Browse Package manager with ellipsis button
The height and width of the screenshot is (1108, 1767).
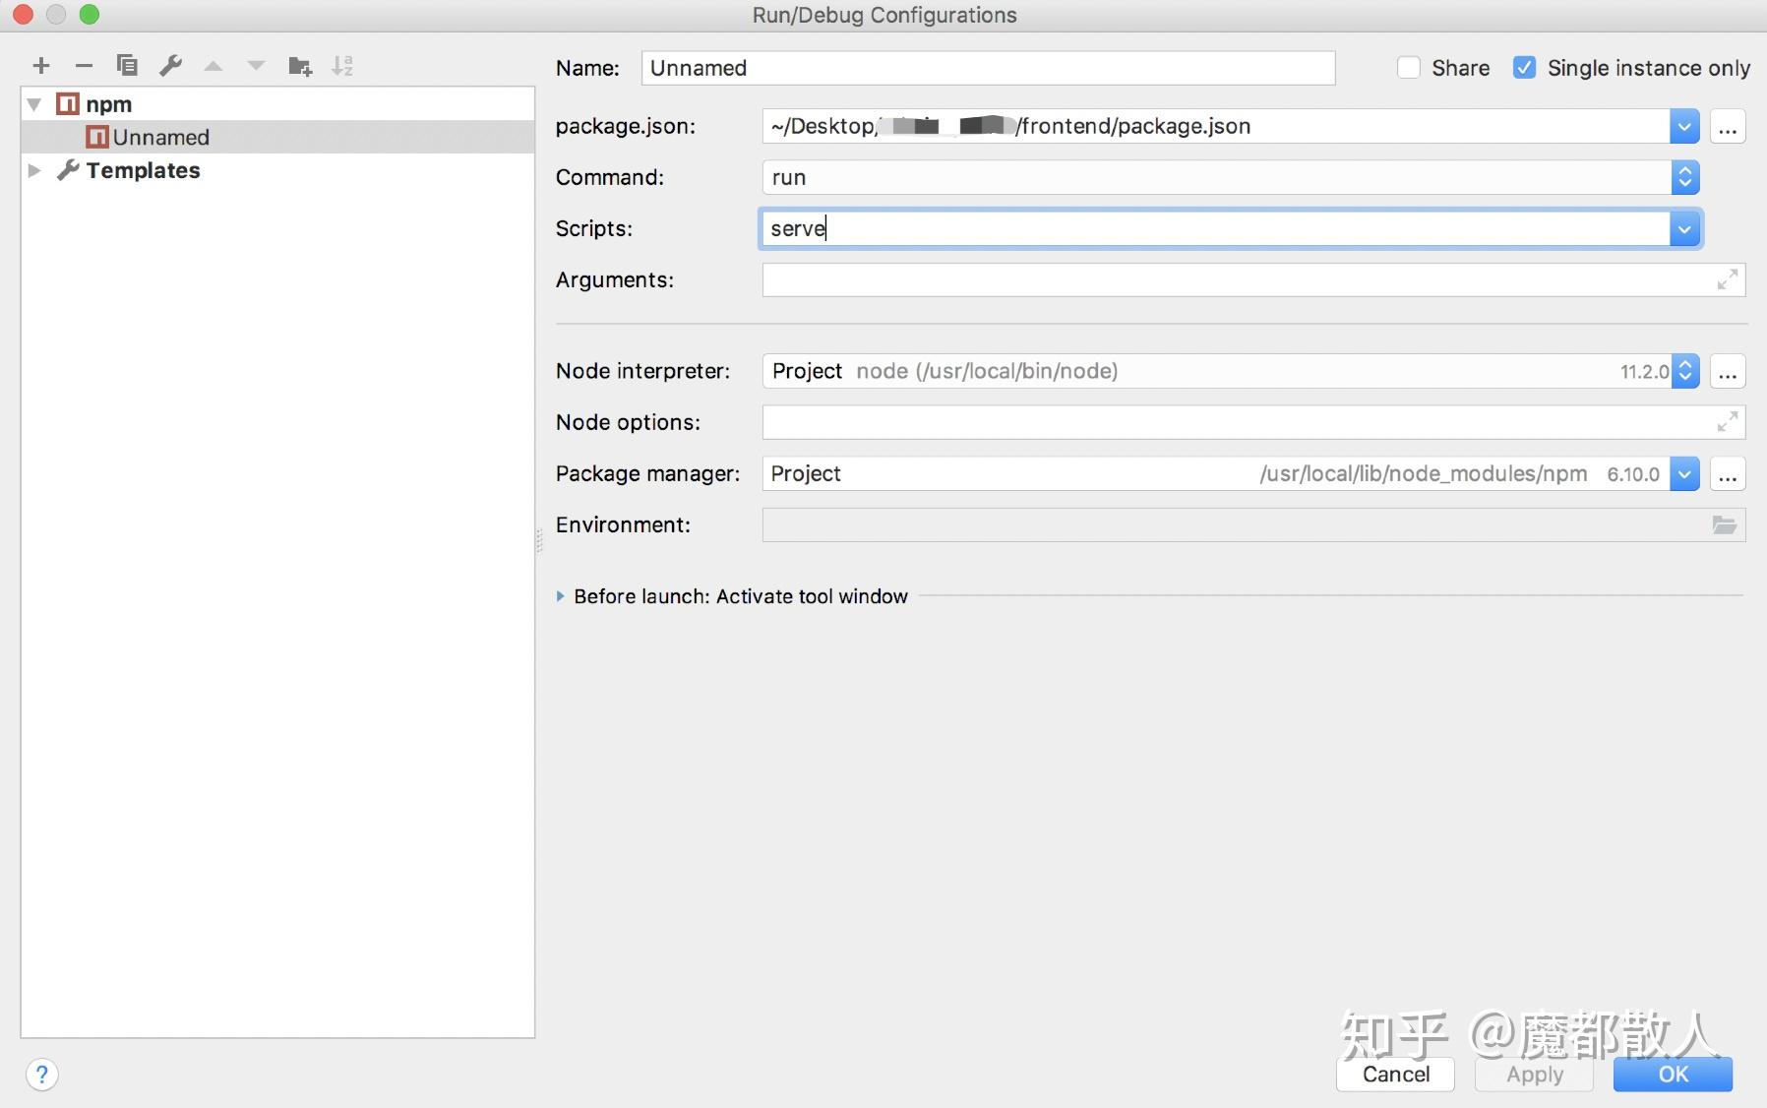1728,473
